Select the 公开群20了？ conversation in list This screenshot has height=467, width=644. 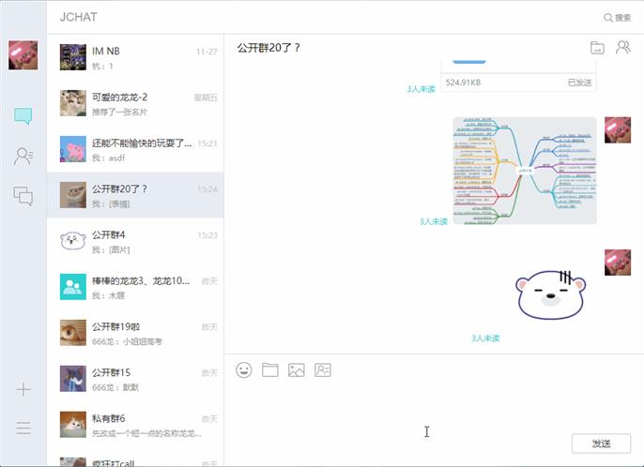click(135, 195)
